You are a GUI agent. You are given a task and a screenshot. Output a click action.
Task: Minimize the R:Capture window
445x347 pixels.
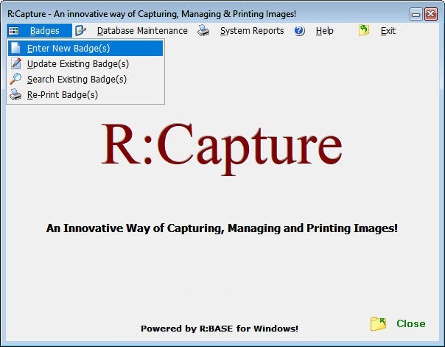[x=416, y=14]
